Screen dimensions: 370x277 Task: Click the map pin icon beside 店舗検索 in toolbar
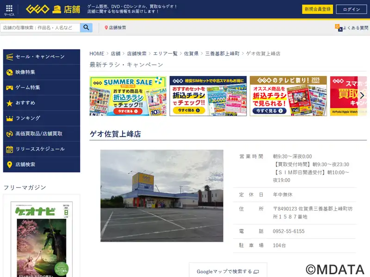pos(106,28)
